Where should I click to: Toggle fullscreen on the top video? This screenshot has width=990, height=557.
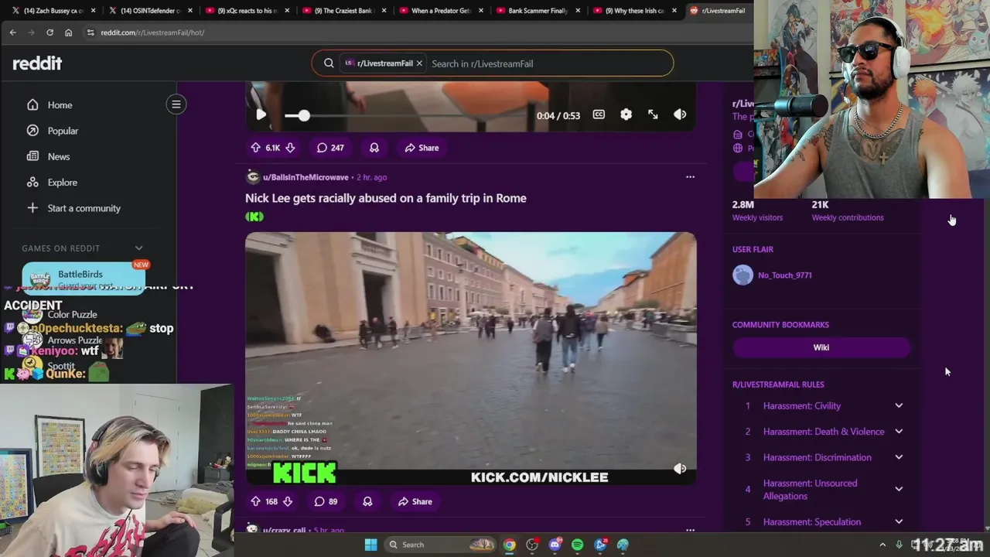coord(653,114)
